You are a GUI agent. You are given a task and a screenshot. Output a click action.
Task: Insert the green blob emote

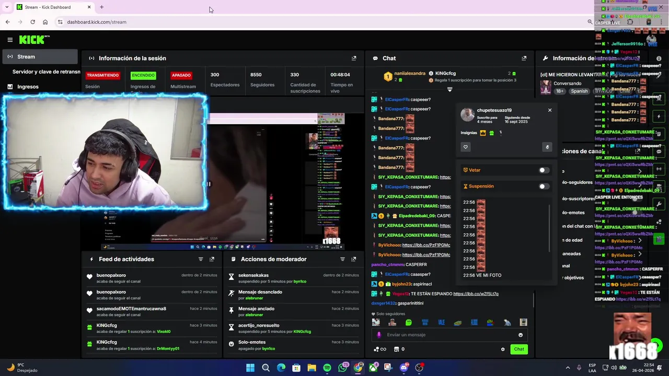409,323
